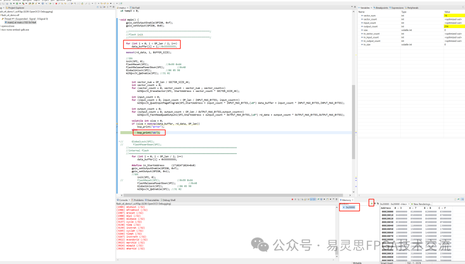Image resolution: width=465 pixels, height=264 pixels.
Task: Remove the memory monitor using the X icon
Action: [x=375, y=204]
